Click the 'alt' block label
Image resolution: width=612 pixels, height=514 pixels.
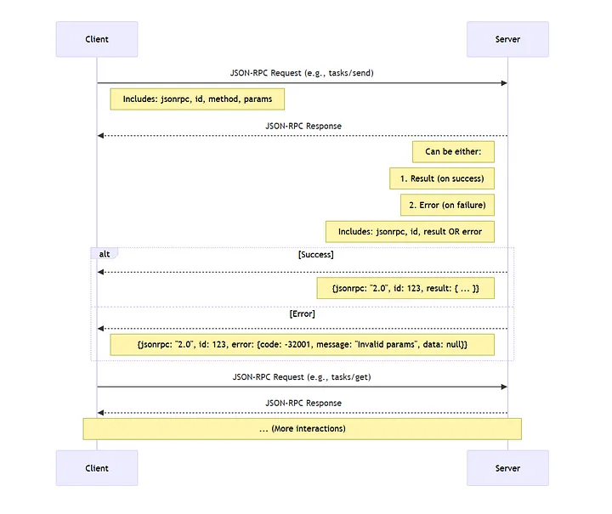pos(105,254)
